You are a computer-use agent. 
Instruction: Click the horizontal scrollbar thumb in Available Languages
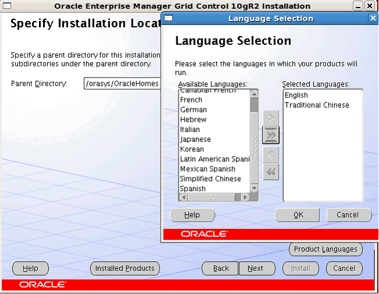[211, 197]
